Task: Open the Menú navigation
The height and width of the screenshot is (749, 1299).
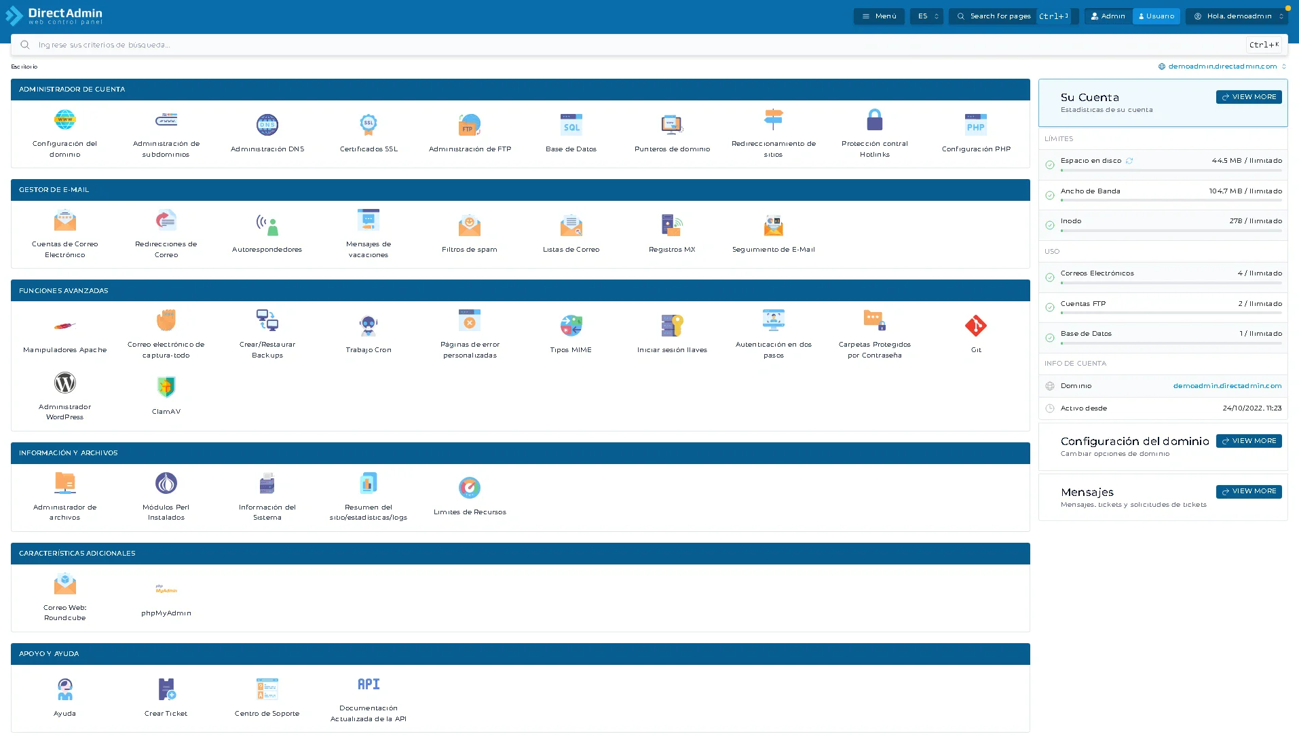Action: point(879,16)
